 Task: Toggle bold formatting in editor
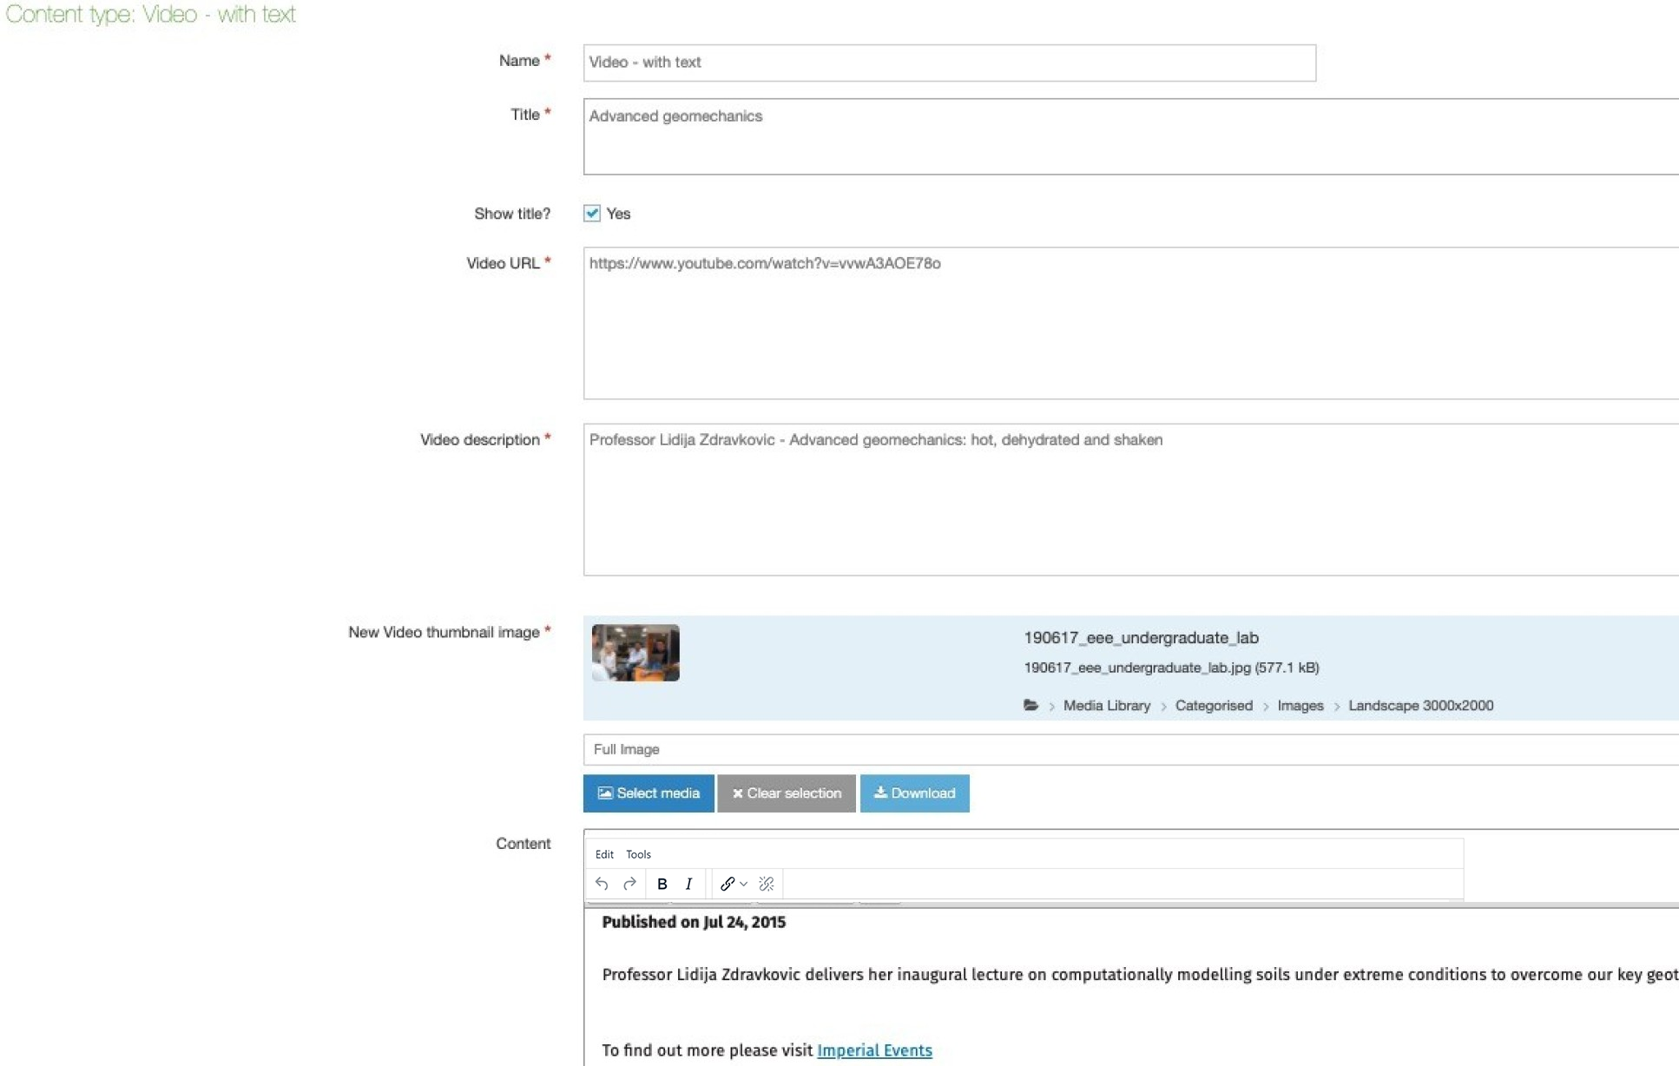click(x=662, y=884)
